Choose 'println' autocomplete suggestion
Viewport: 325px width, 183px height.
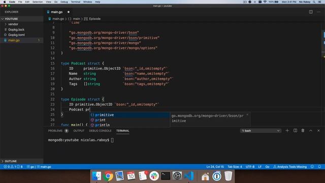tap(129, 125)
